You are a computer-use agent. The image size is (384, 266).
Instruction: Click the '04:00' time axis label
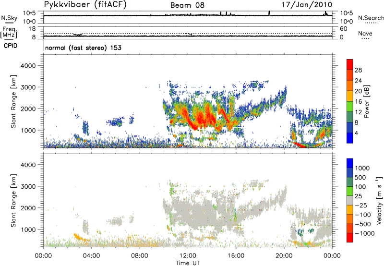(92, 256)
